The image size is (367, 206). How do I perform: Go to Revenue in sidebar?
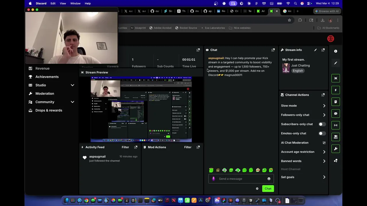click(x=42, y=68)
